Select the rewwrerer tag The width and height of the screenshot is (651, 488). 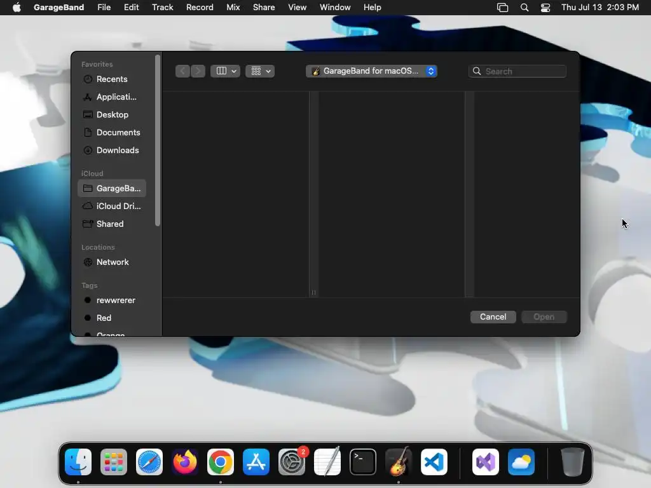click(x=112, y=300)
